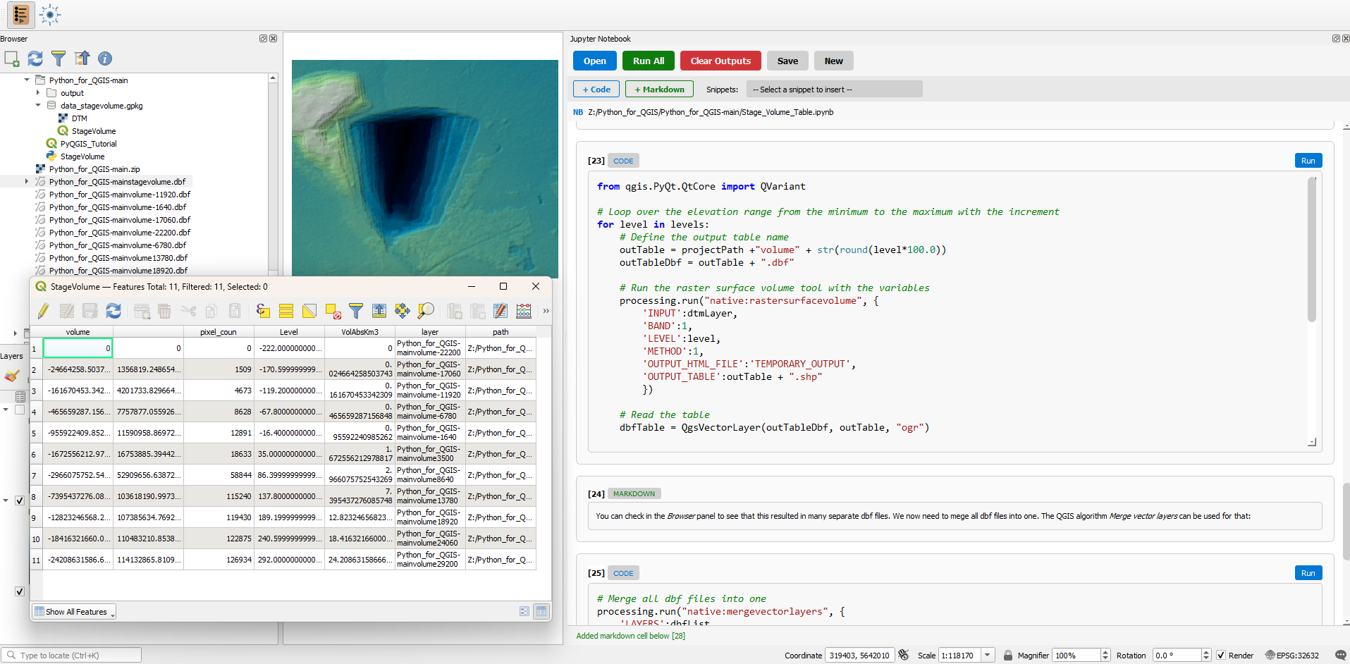
Task: Click the Filter Browser funnel icon
Action: click(x=59, y=59)
